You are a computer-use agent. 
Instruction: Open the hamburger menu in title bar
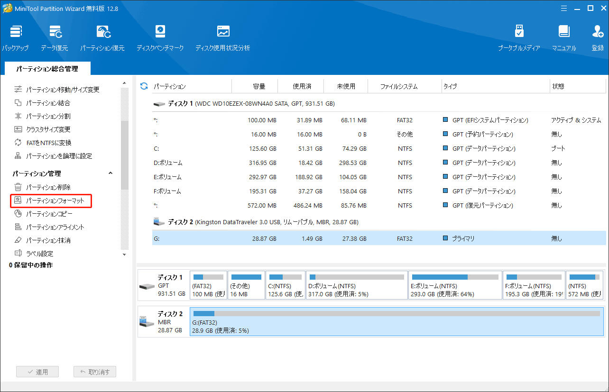click(564, 8)
